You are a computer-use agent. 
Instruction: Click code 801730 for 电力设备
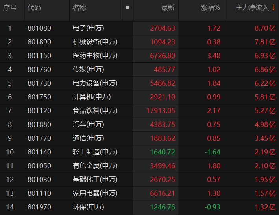39,83
